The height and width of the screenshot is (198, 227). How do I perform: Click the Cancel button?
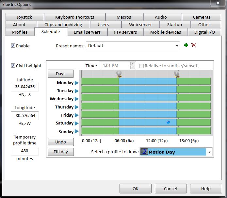pyautogui.click(x=171, y=189)
